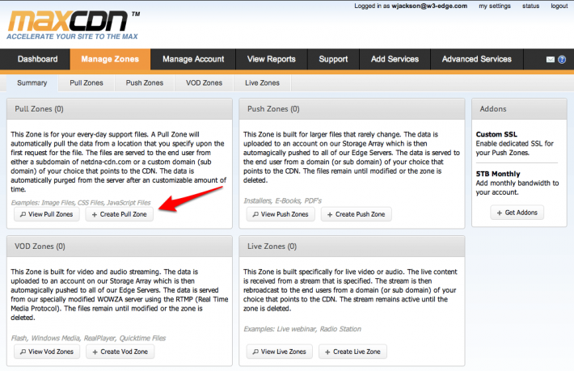Click the 'ACCELERATE YOUR SITE TO THE MAX' tagline
574x371 pixels.
tap(72, 36)
